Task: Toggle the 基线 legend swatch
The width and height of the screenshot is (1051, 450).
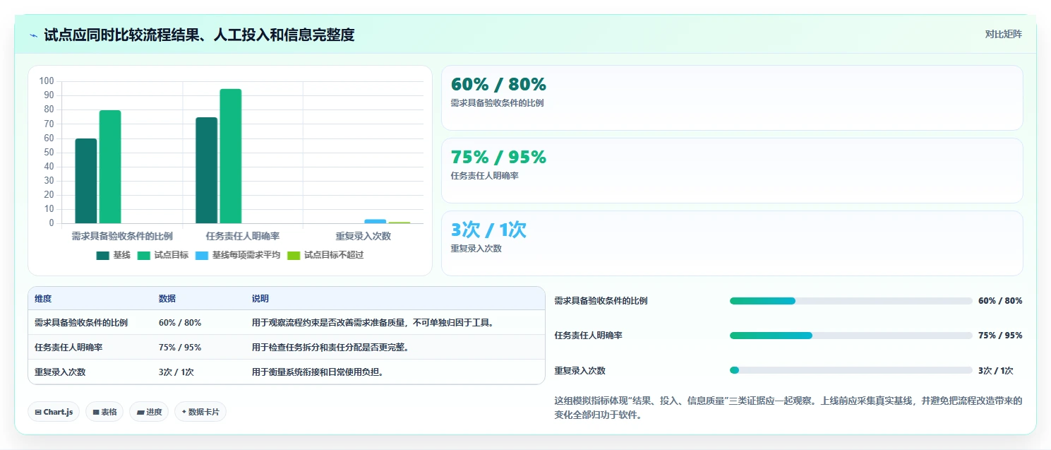Action: 102,255
